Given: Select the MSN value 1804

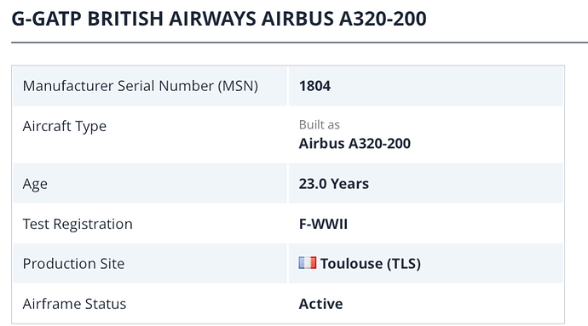Looking at the screenshot, I should (314, 86).
